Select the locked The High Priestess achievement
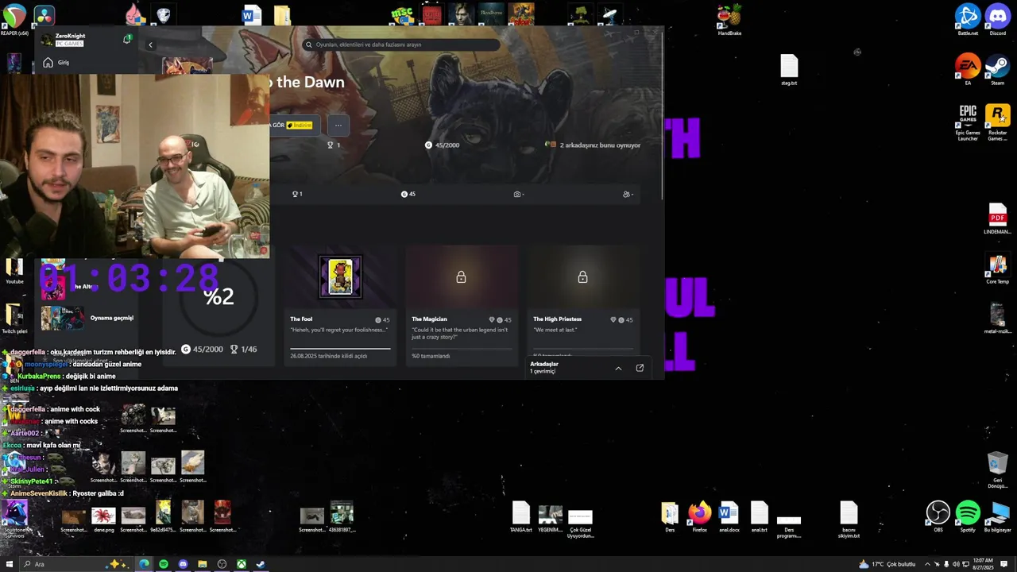This screenshot has height=572, width=1017. 583,305
